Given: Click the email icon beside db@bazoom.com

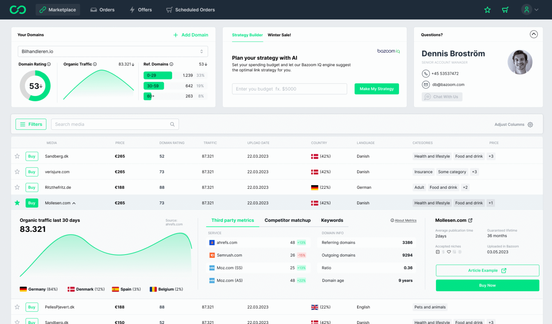Looking at the screenshot, I should [425, 85].
